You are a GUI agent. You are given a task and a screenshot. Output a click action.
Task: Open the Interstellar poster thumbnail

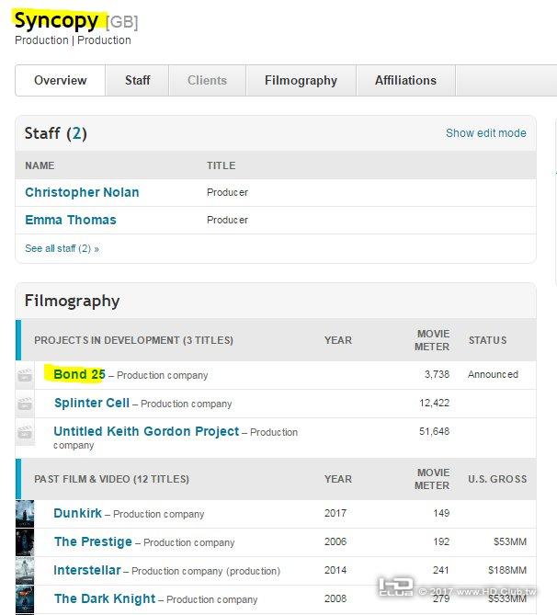25,570
